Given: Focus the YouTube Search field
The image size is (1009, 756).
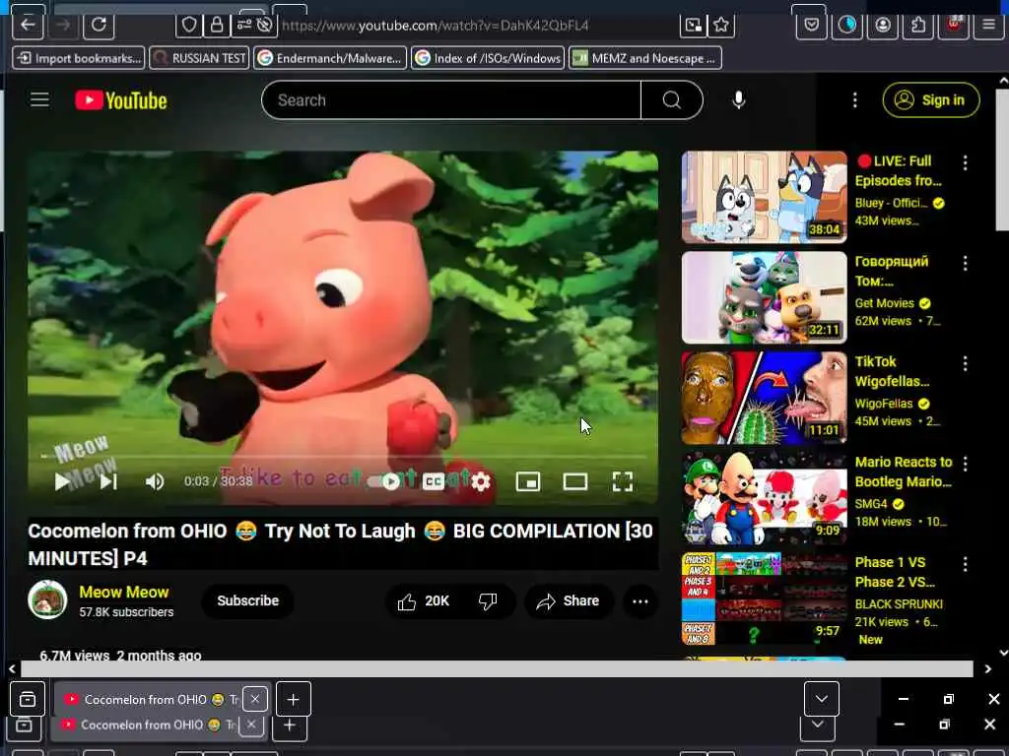Looking at the screenshot, I should pos(451,100).
